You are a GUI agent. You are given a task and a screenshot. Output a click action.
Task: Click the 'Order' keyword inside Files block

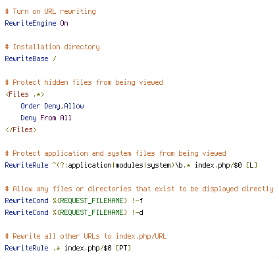[30, 106]
